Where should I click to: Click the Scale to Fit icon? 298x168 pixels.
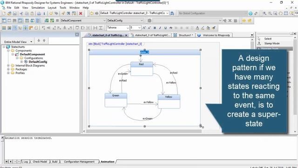(x=286, y=14)
